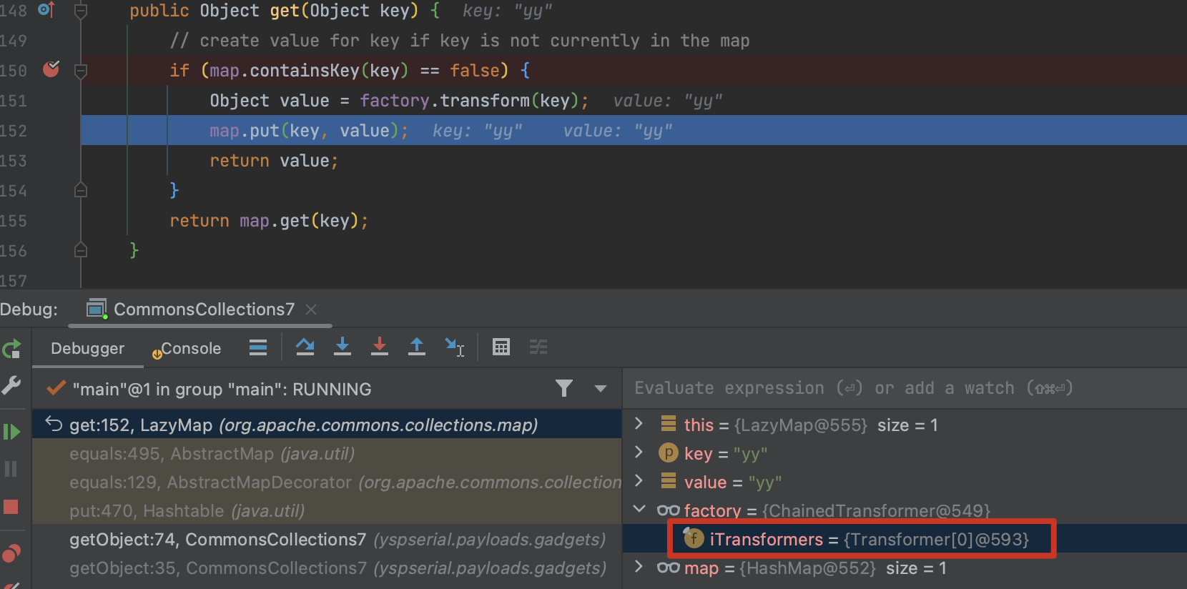Click the Show Execution Point icon
This screenshot has width=1187, height=589.
(258, 347)
